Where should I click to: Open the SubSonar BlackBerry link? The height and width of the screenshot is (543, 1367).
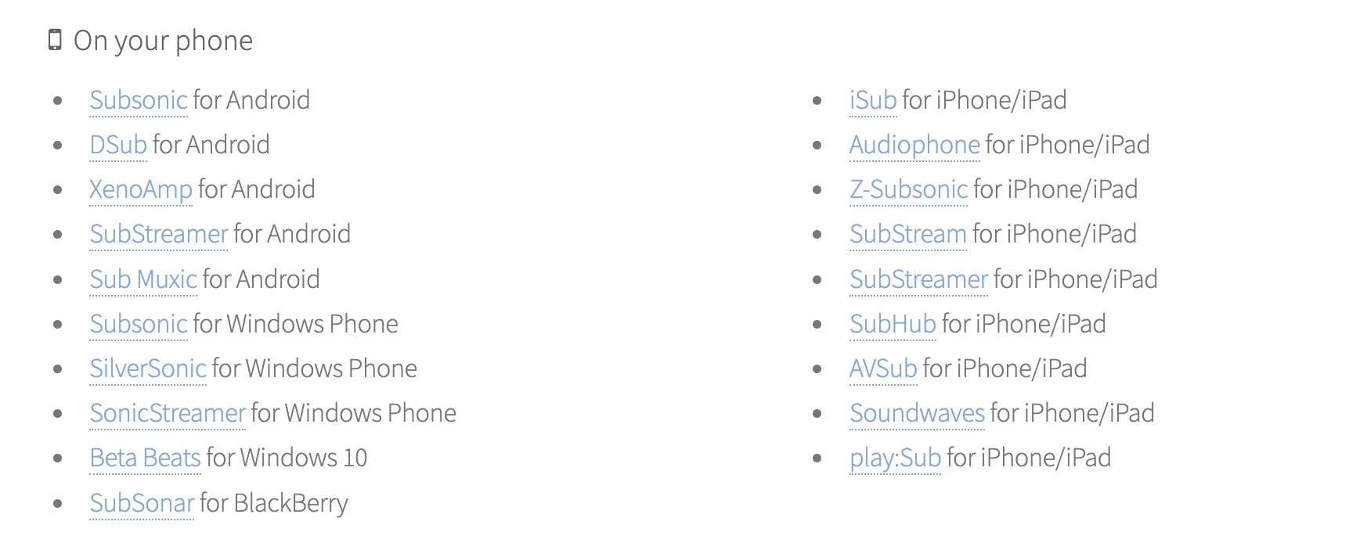pyautogui.click(x=142, y=503)
